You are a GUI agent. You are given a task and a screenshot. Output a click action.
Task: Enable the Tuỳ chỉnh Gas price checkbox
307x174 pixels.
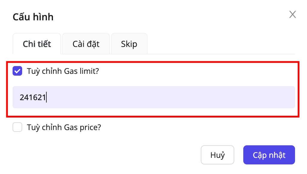click(17, 128)
